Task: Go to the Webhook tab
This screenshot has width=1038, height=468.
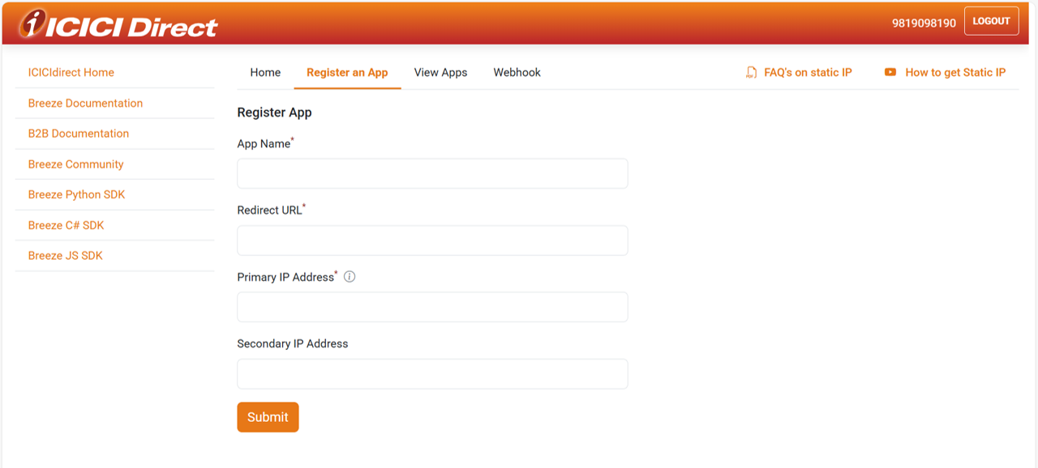Action: click(517, 72)
